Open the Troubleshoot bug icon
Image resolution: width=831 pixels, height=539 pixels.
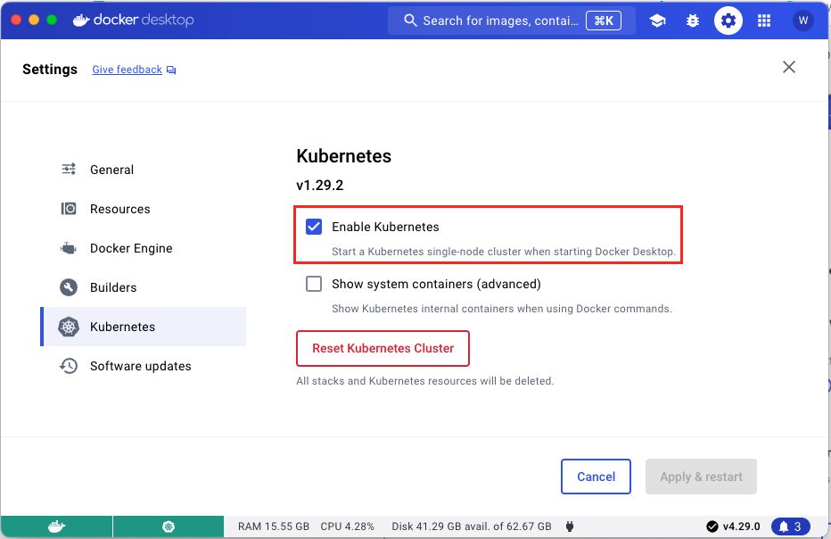tap(693, 21)
